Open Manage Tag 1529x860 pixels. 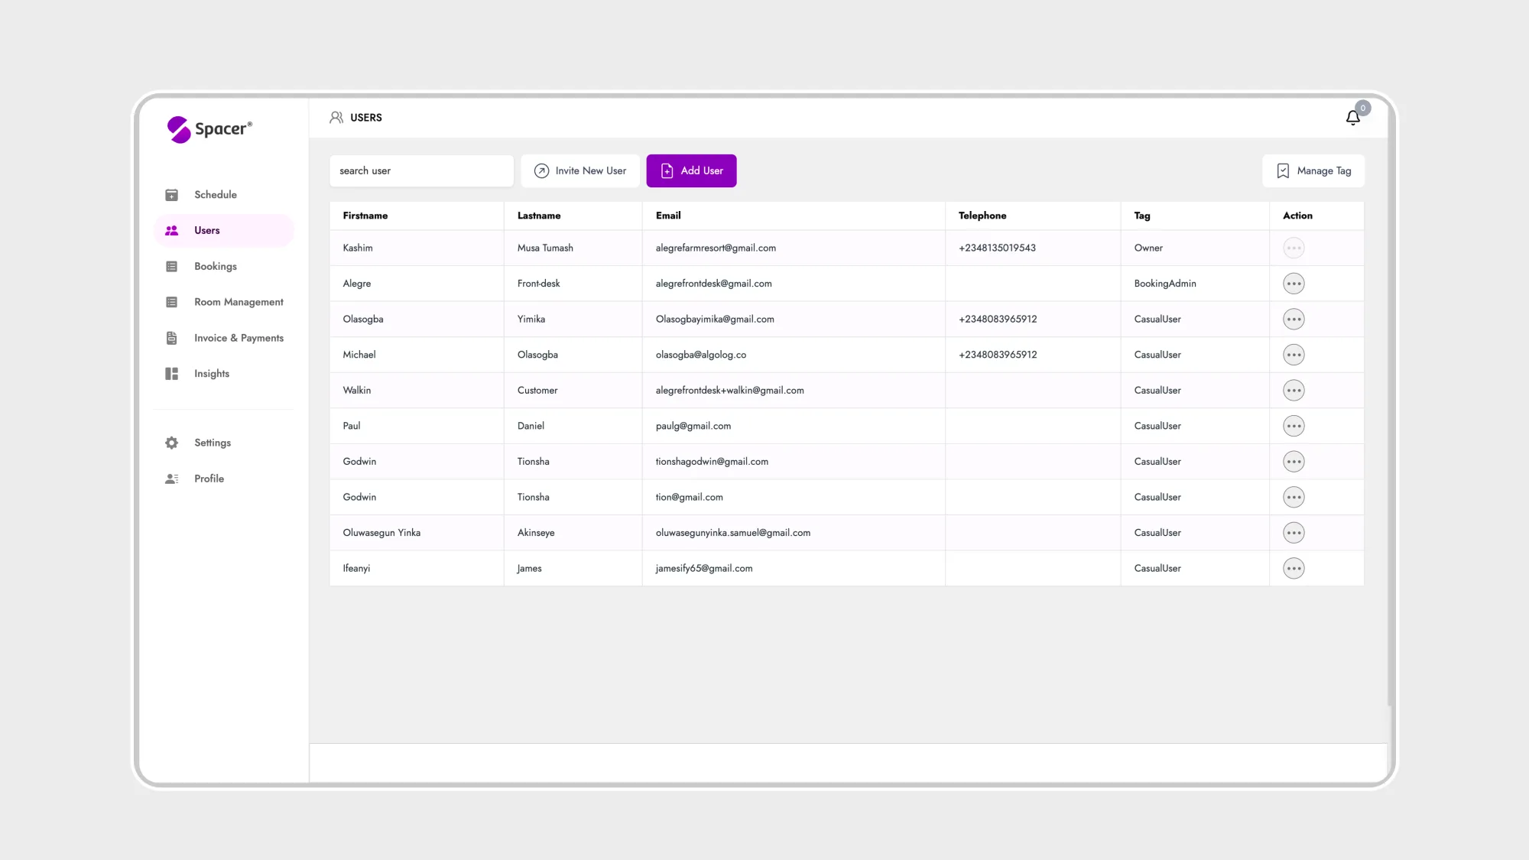(1313, 170)
